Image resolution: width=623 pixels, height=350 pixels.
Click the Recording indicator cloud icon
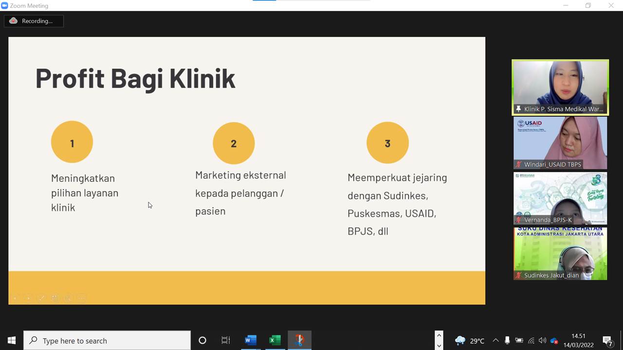14,21
